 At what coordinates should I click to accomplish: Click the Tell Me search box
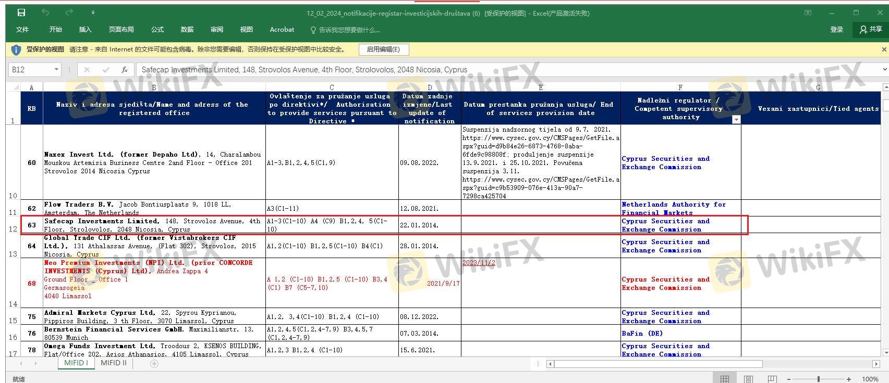(345, 30)
